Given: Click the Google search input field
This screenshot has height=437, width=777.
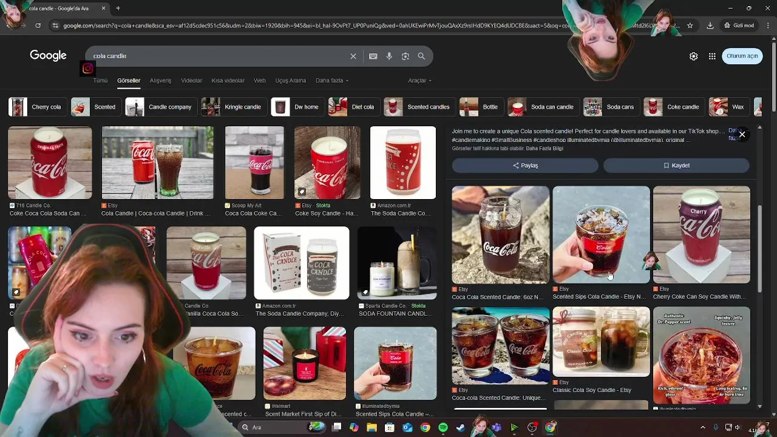Looking at the screenshot, I should [219, 56].
